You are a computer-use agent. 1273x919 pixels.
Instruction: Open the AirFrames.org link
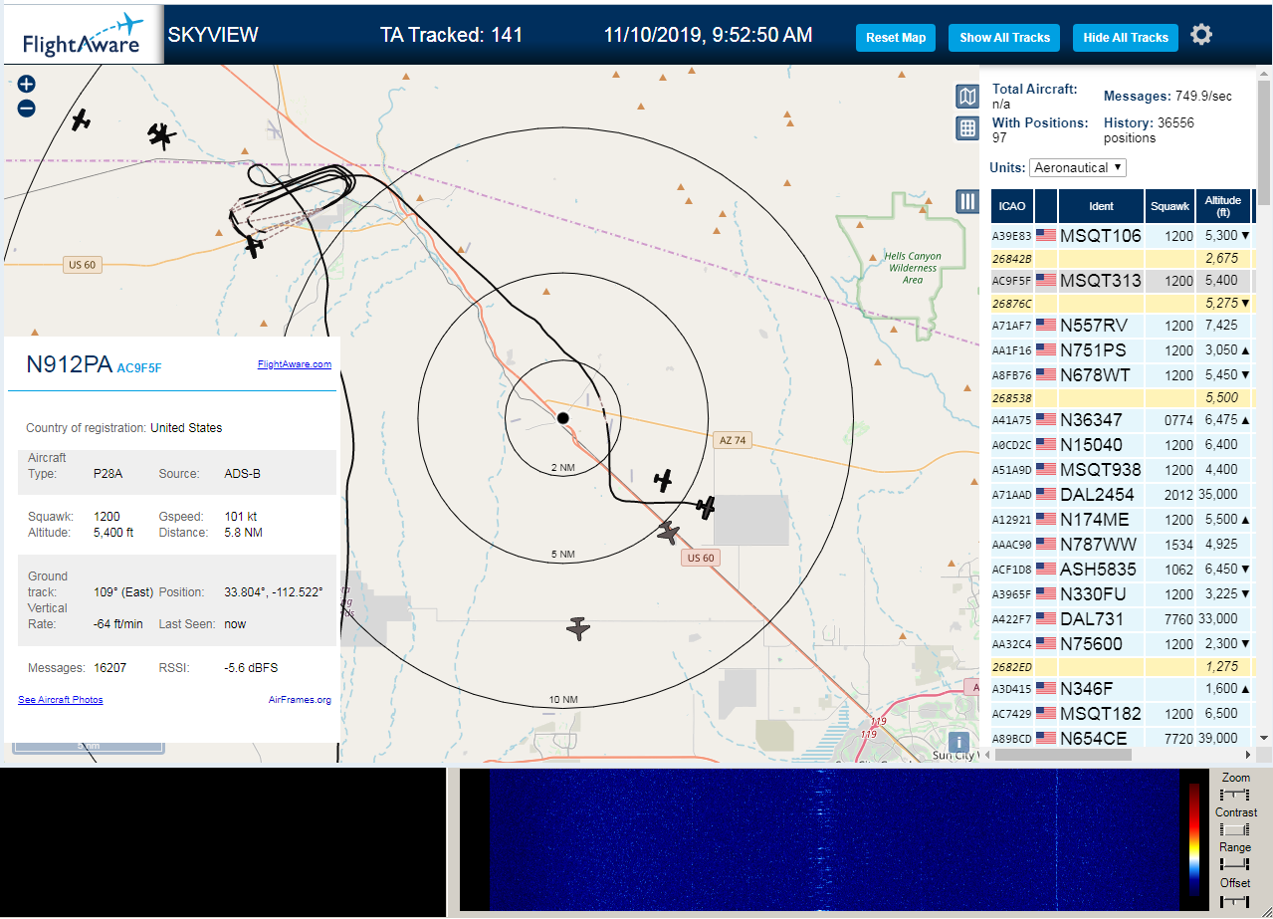point(300,700)
